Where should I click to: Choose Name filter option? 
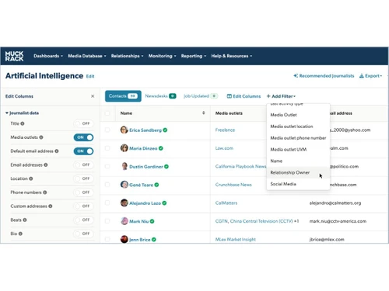point(298,161)
